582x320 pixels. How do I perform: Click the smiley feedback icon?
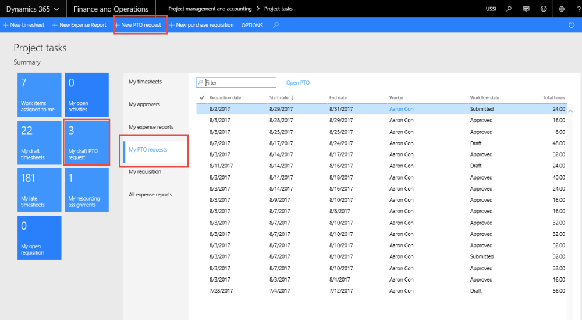pyautogui.click(x=544, y=9)
